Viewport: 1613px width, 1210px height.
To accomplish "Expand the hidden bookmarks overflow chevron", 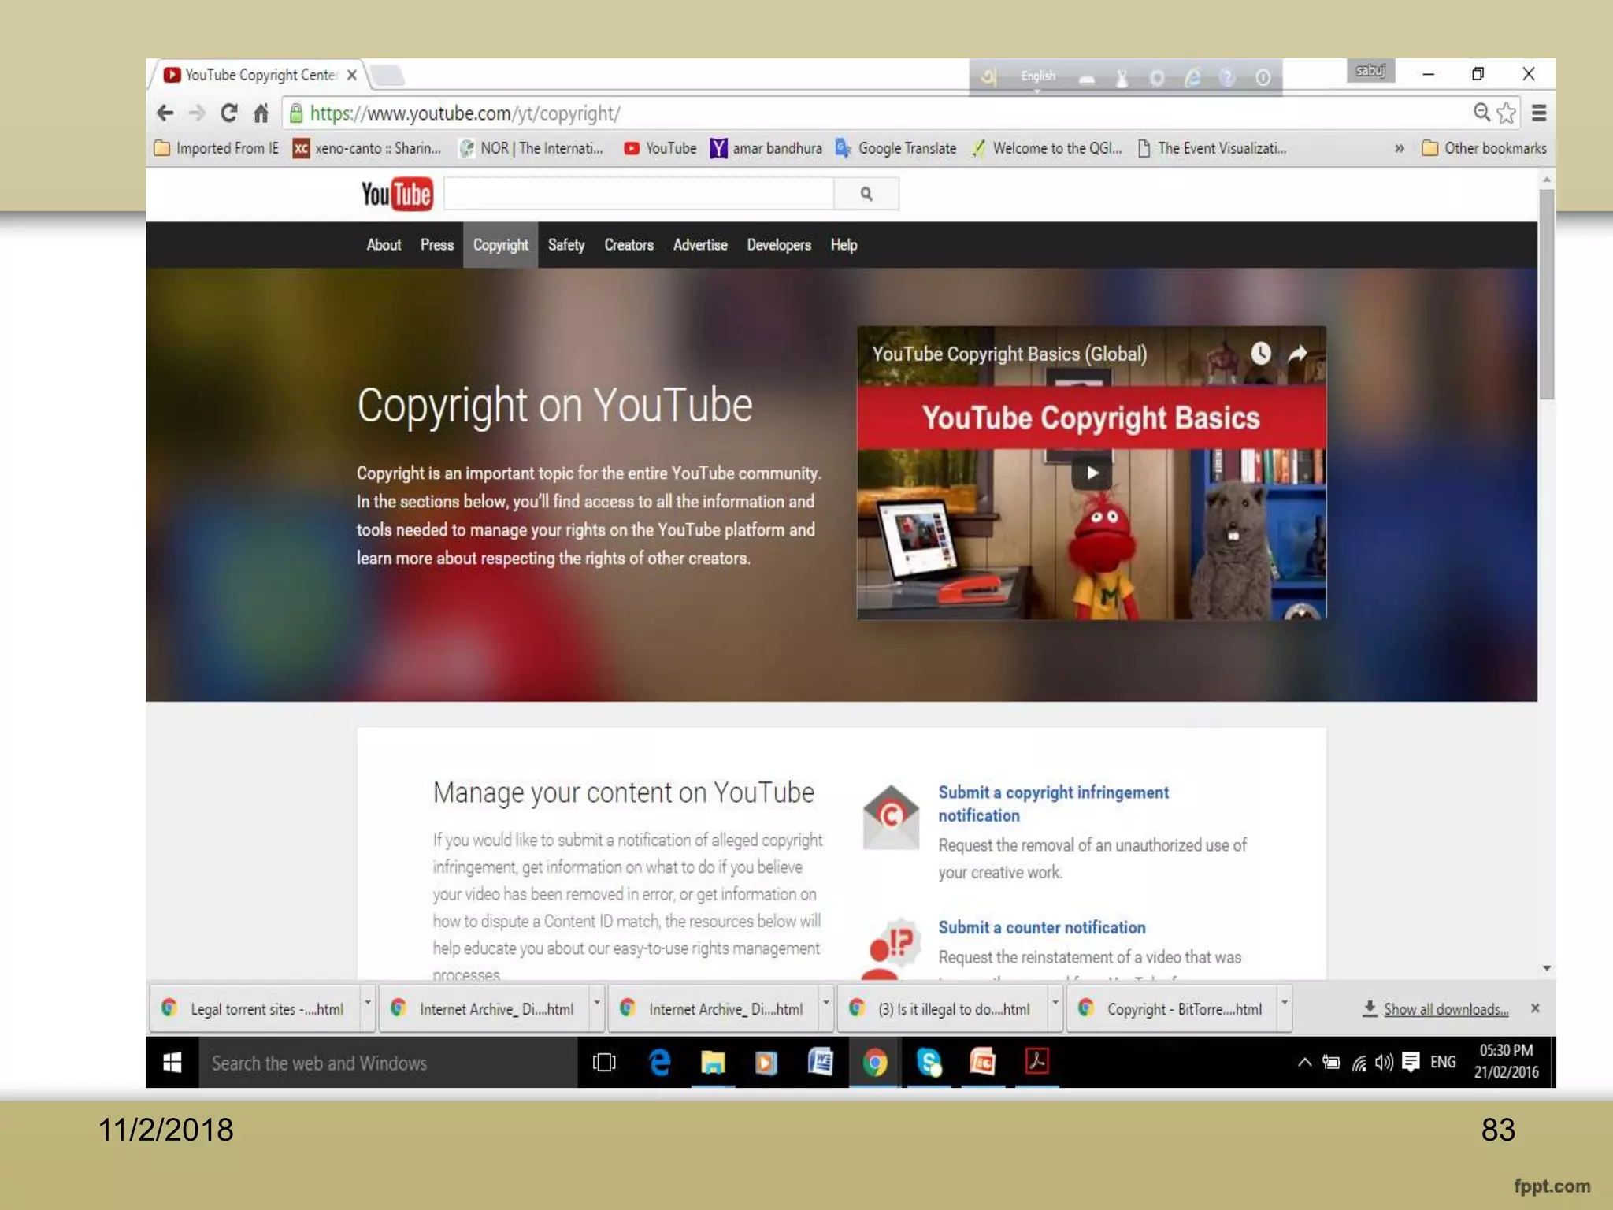I will click(x=1399, y=148).
